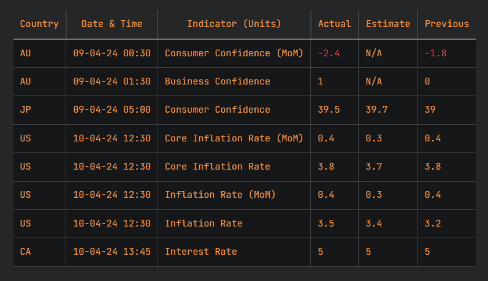Screen dimensions: 488x281
Task: Click the 09-04-24 01:30 date cell
Action: tap(112, 81)
